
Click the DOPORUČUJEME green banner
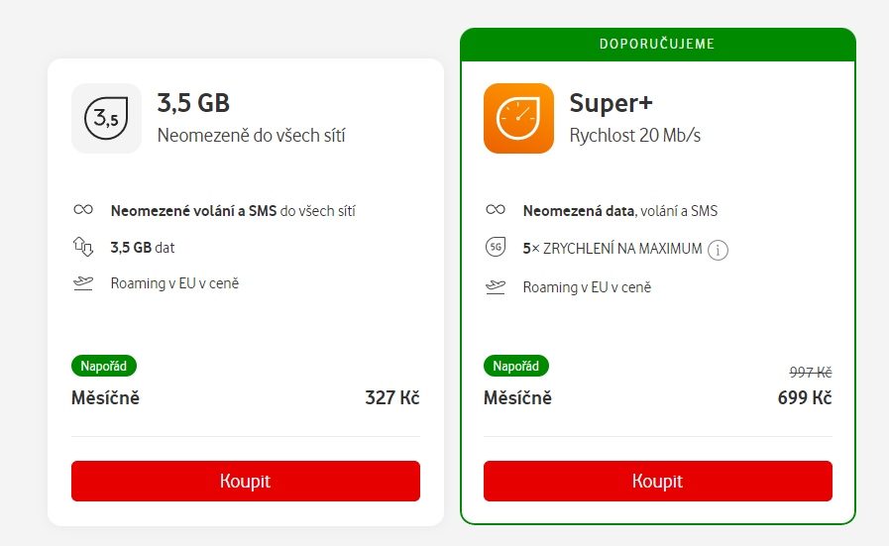[x=658, y=45]
